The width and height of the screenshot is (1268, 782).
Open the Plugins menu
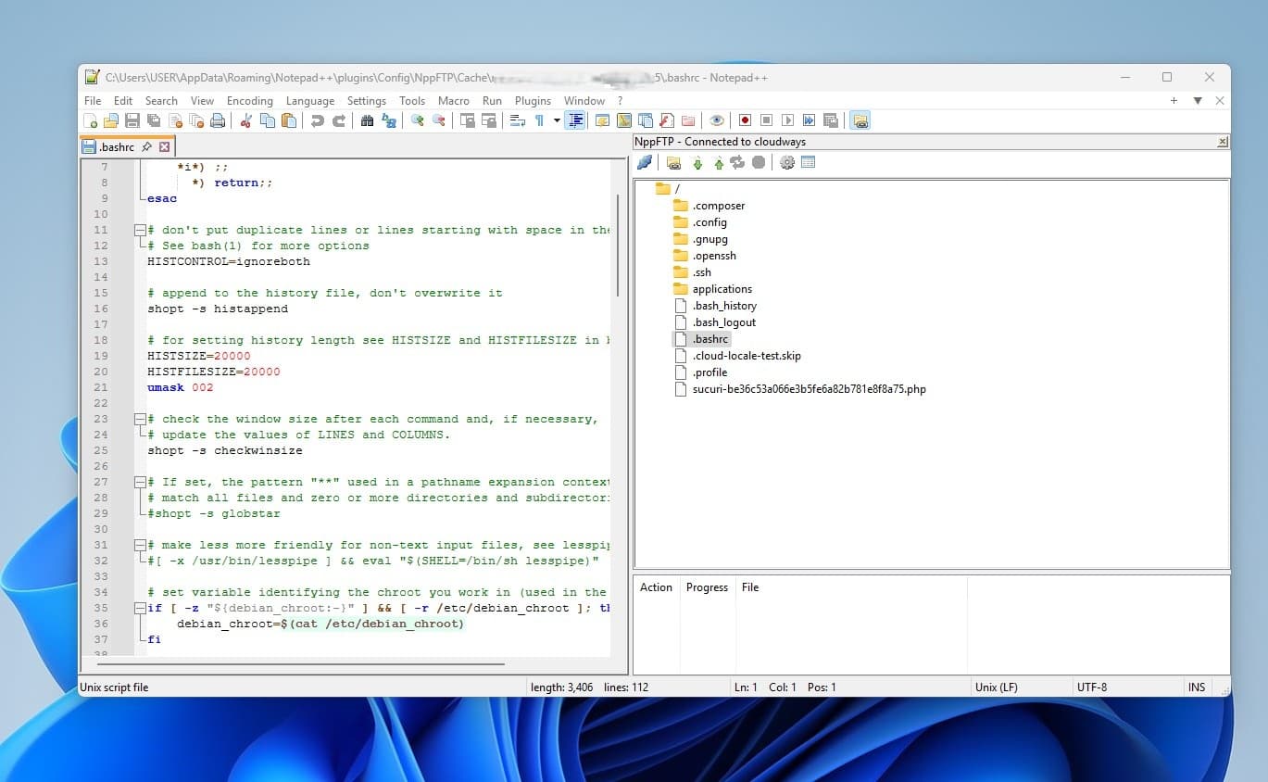[533, 101]
